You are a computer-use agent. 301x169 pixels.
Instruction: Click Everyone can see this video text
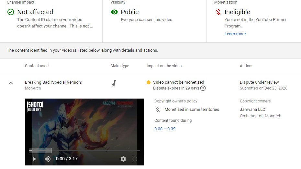(x=147, y=19)
